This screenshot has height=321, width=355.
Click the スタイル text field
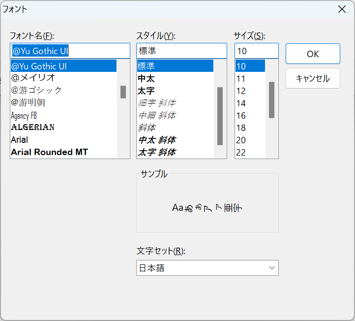[x=181, y=51]
